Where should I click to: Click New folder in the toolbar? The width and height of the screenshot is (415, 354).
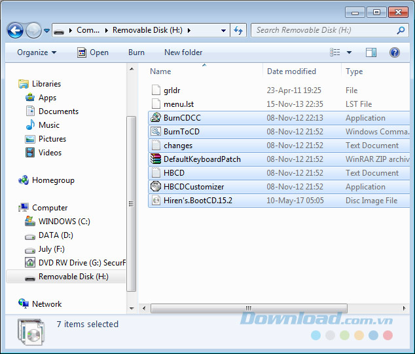point(183,52)
